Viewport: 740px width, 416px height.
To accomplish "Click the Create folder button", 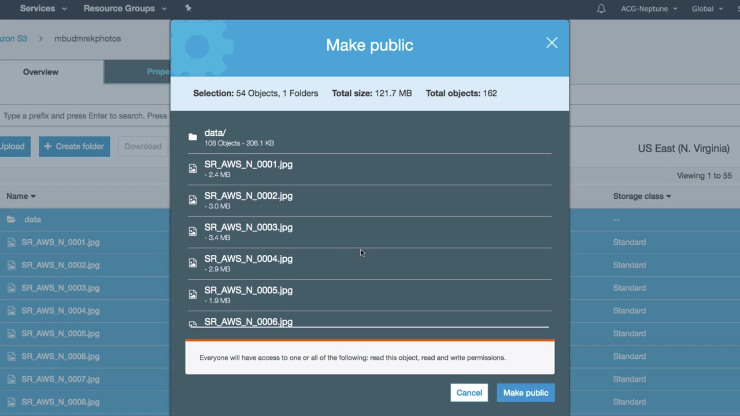I will 75,147.
